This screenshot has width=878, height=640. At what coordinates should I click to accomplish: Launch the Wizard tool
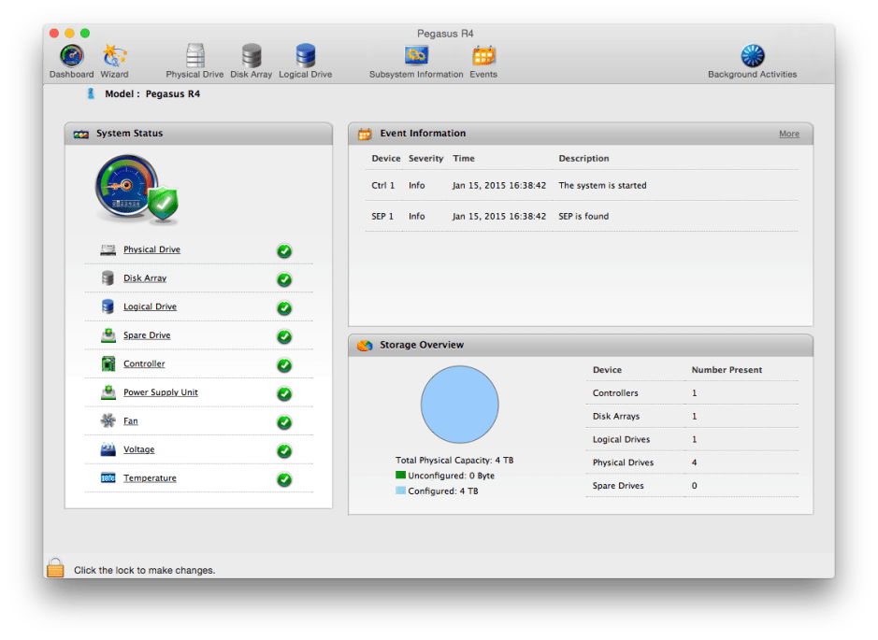(113, 54)
